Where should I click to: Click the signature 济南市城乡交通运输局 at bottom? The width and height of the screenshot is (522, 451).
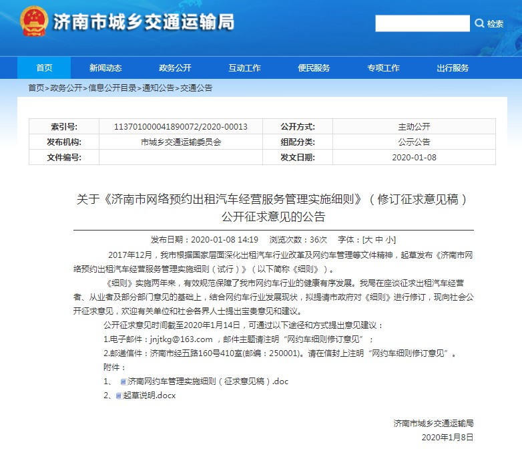(x=433, y=424)
